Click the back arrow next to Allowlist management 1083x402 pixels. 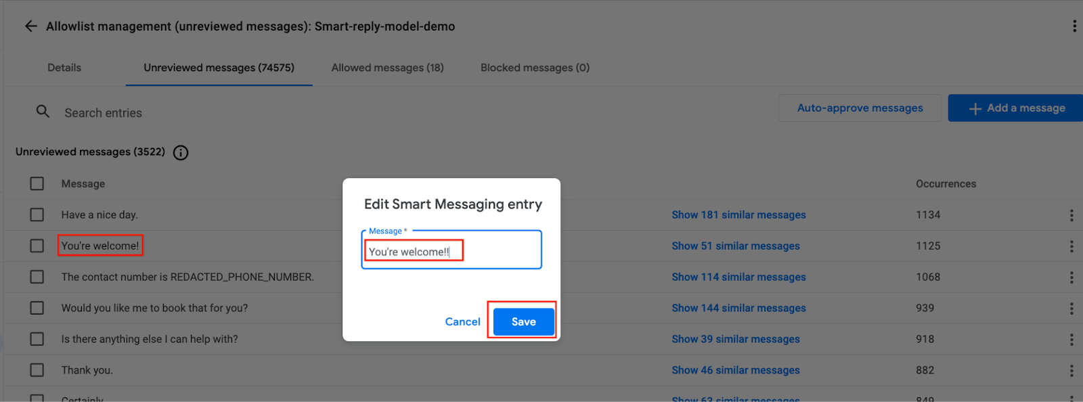(x=30, y=26)
